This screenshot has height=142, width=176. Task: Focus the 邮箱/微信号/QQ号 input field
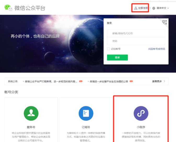[136, 33]
